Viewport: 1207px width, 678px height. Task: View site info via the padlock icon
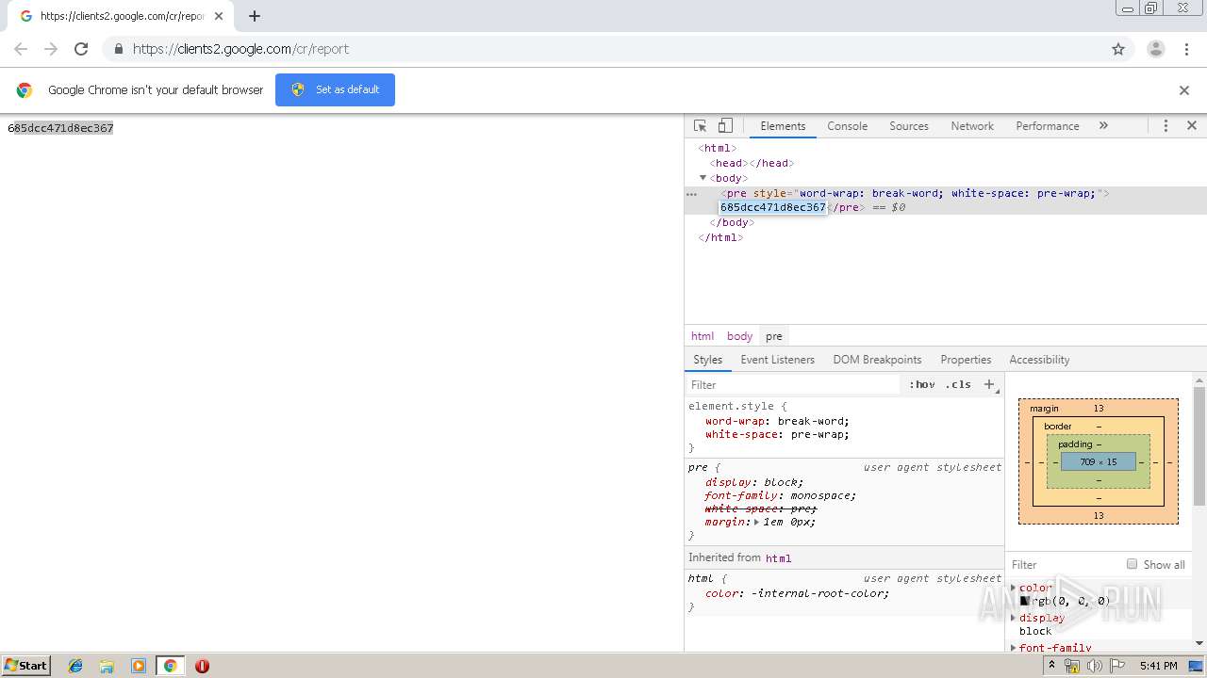tap(118, 49)
